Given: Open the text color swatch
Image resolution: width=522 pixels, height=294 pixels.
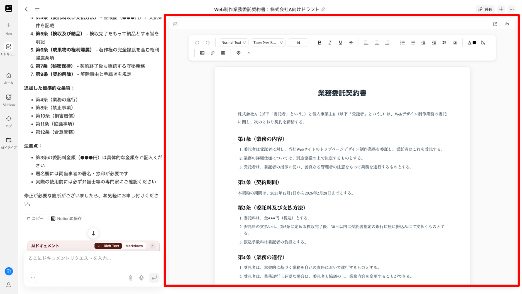Looking at the screenshot, I should pos(472,43).
